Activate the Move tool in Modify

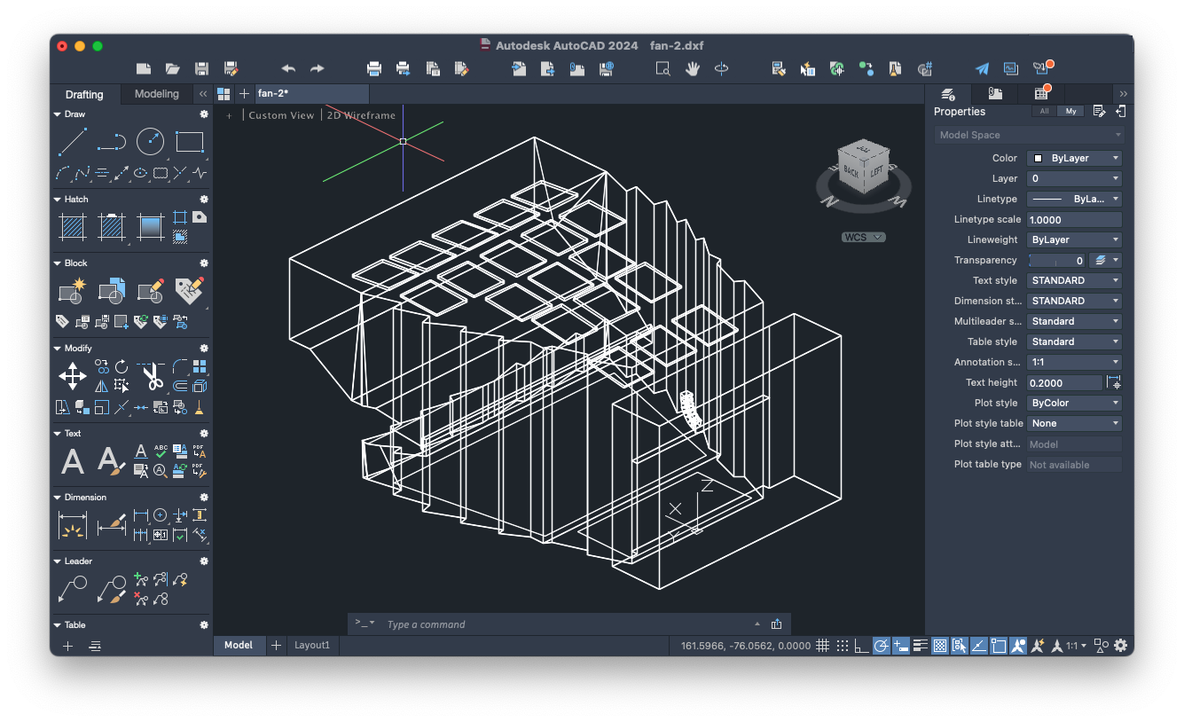click(x=73, y=376)
